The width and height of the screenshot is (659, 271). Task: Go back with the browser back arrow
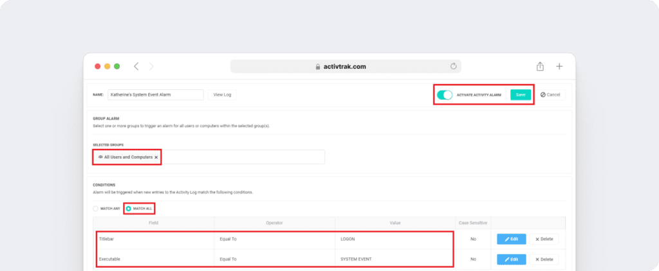coord(136,66)
